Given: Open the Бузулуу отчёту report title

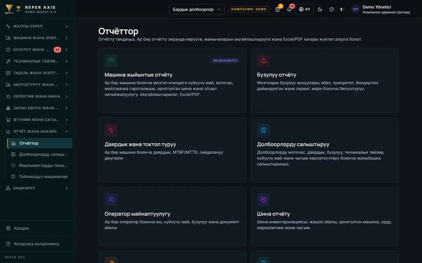Looking at the screenshot, I should tap(277, 75).
